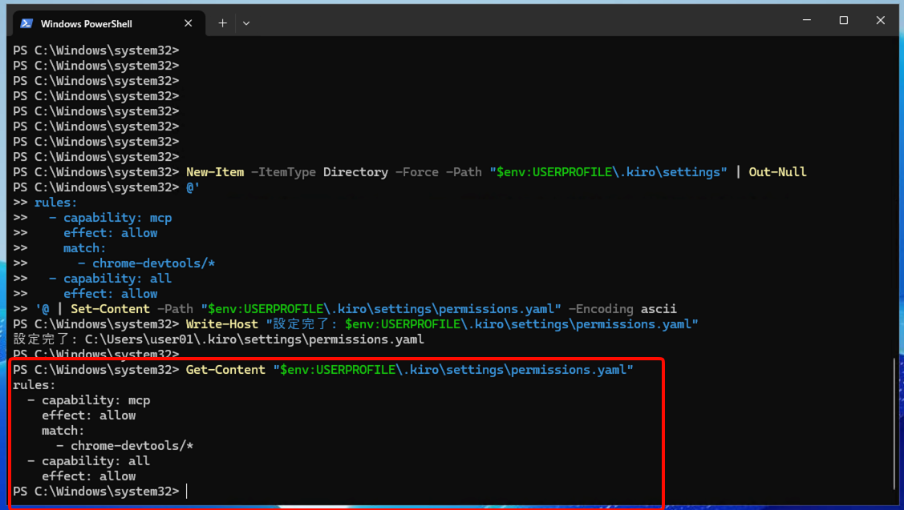This screenshot has width=904, height=510.
Task: Click 'capability: all' in the Get-Content output
Action: (95, 460)
